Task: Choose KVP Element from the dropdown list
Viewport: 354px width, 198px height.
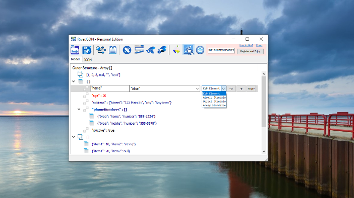Action: click(214, 93)
